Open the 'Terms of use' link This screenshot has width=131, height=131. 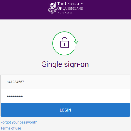pos(11,128)
